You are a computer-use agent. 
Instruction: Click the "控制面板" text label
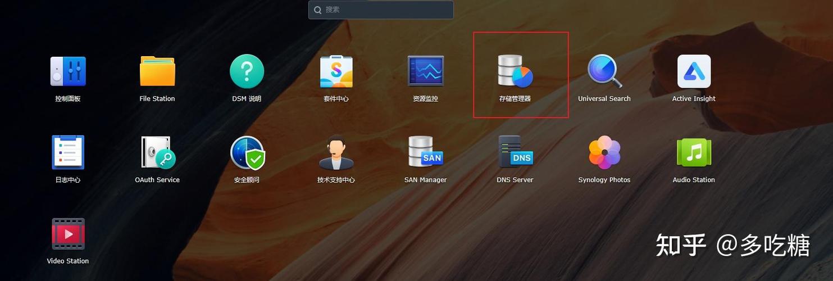click(x=68, y=98)
